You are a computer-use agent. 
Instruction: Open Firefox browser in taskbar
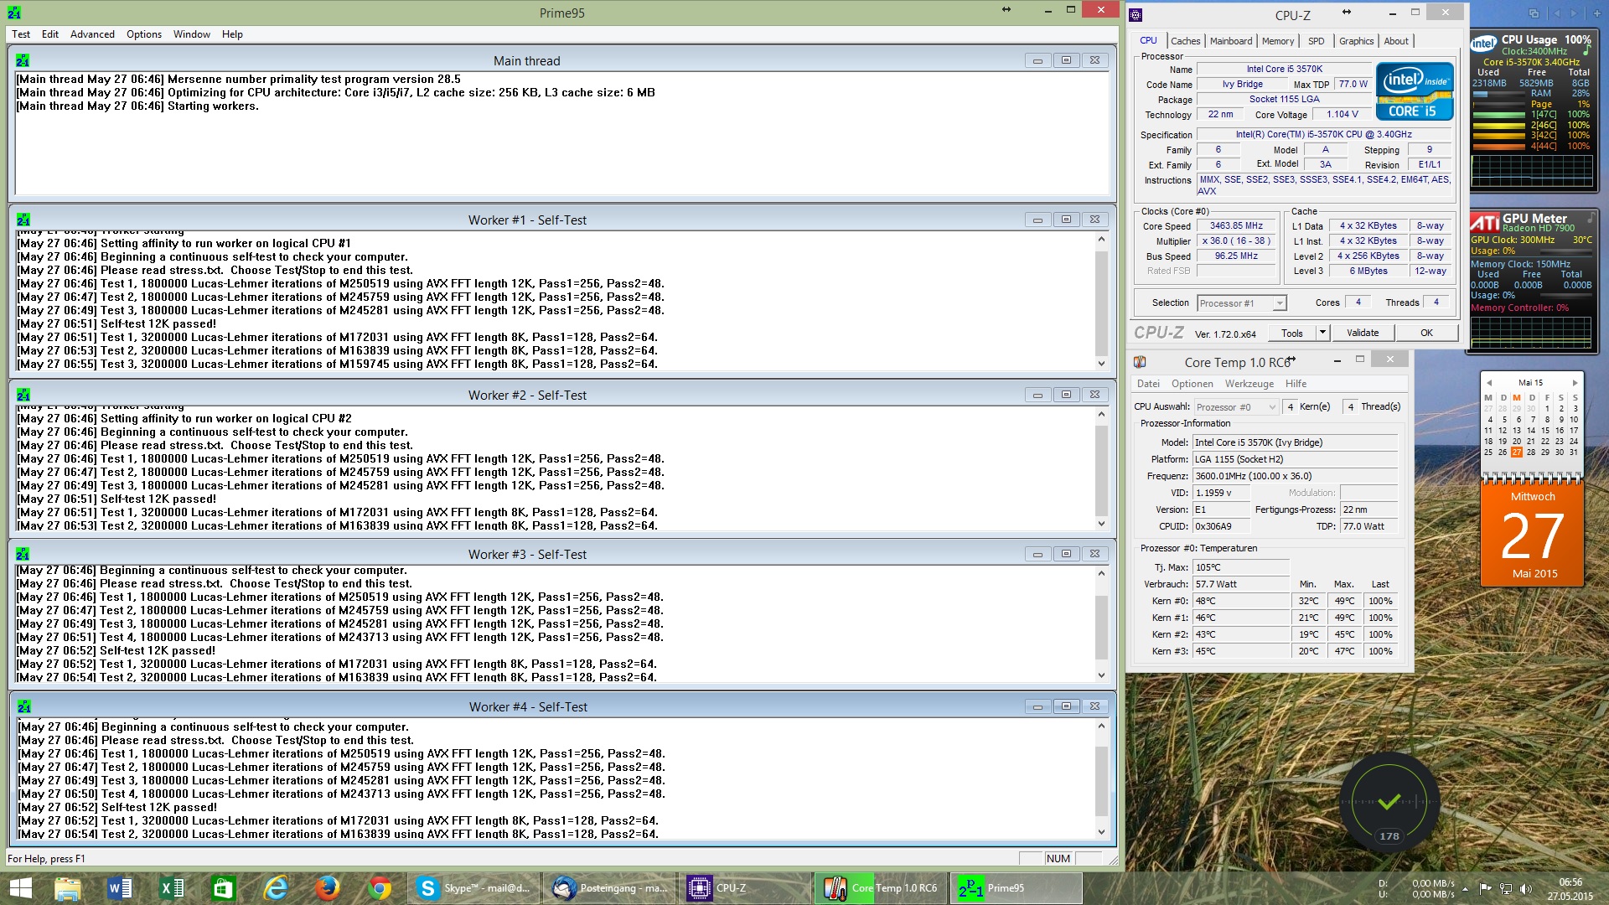click(328, 888)
